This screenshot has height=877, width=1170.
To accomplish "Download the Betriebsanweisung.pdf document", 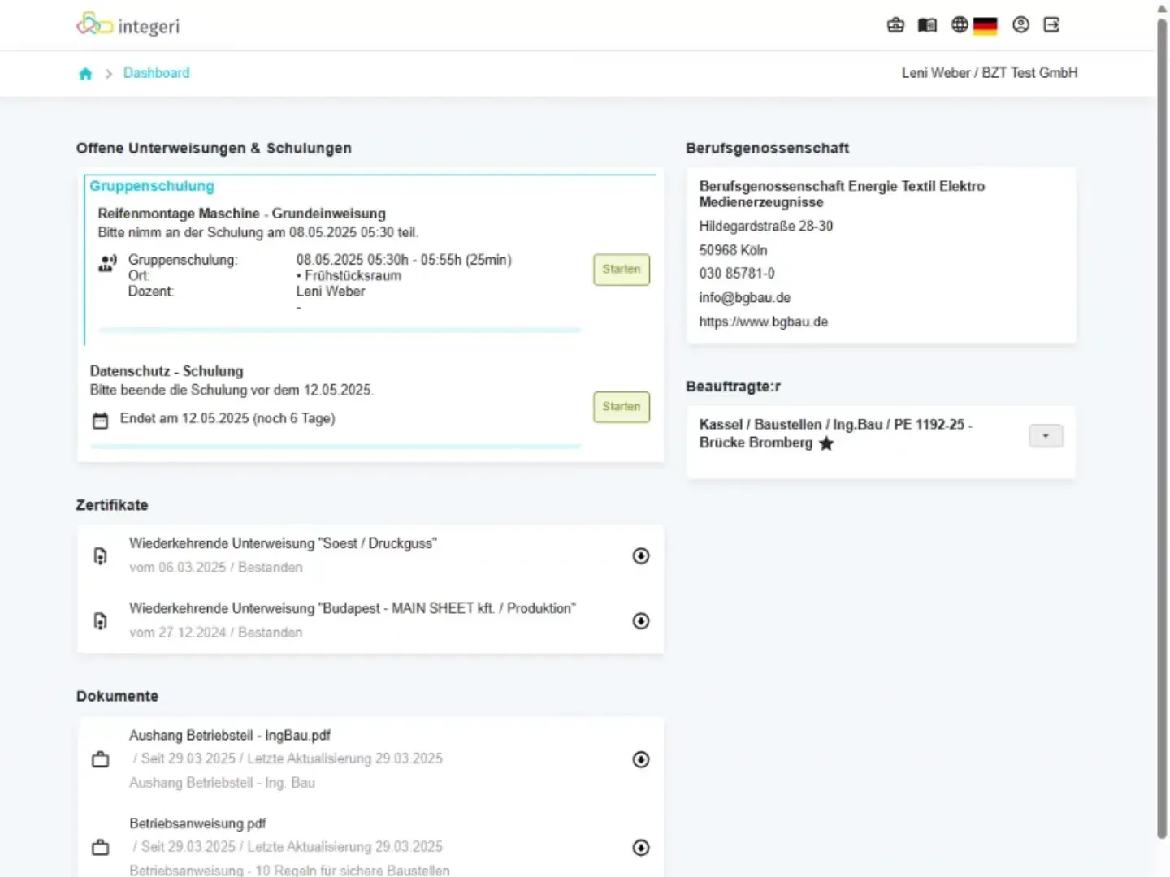I will pos(641,848).
